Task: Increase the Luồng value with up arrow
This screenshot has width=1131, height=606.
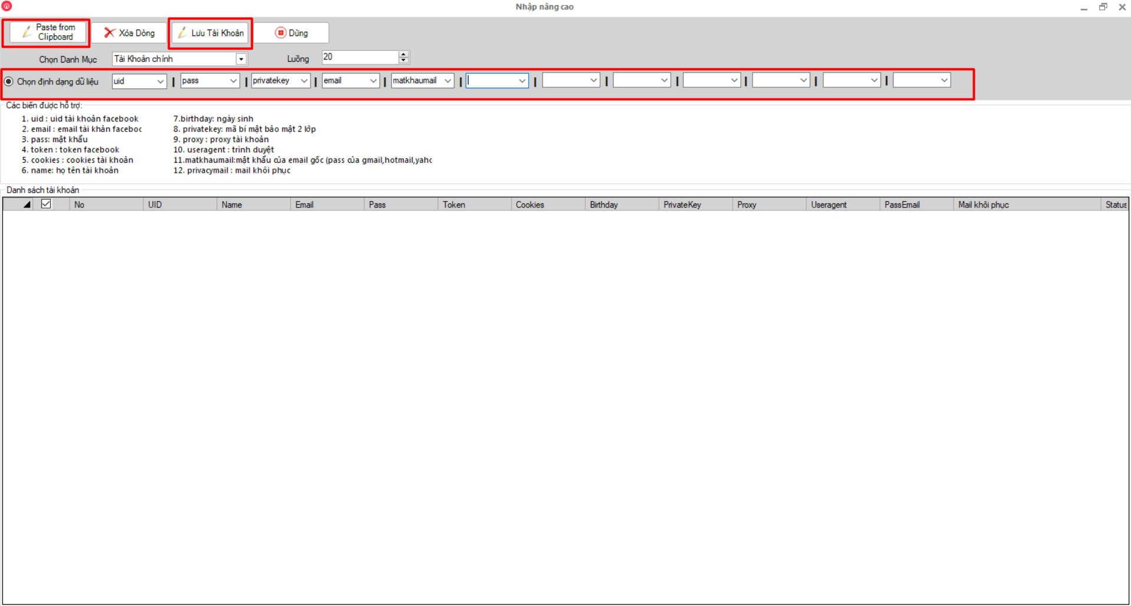Action: point(404,54)
